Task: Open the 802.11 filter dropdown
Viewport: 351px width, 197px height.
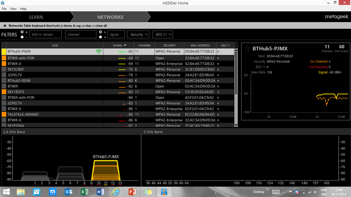Action: tap(163, 34)
